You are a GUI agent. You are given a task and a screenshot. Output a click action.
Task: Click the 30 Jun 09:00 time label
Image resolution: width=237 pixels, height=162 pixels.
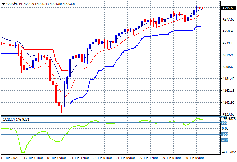point(194,158)
